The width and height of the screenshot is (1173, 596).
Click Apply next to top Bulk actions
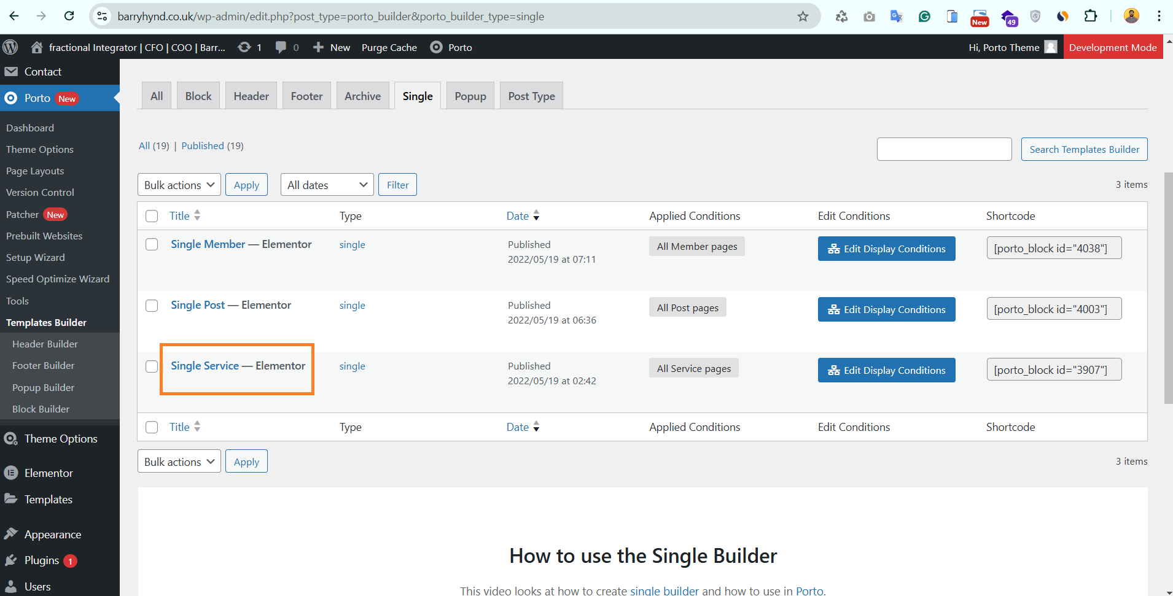pyautogui.click(x=246, y=185)
